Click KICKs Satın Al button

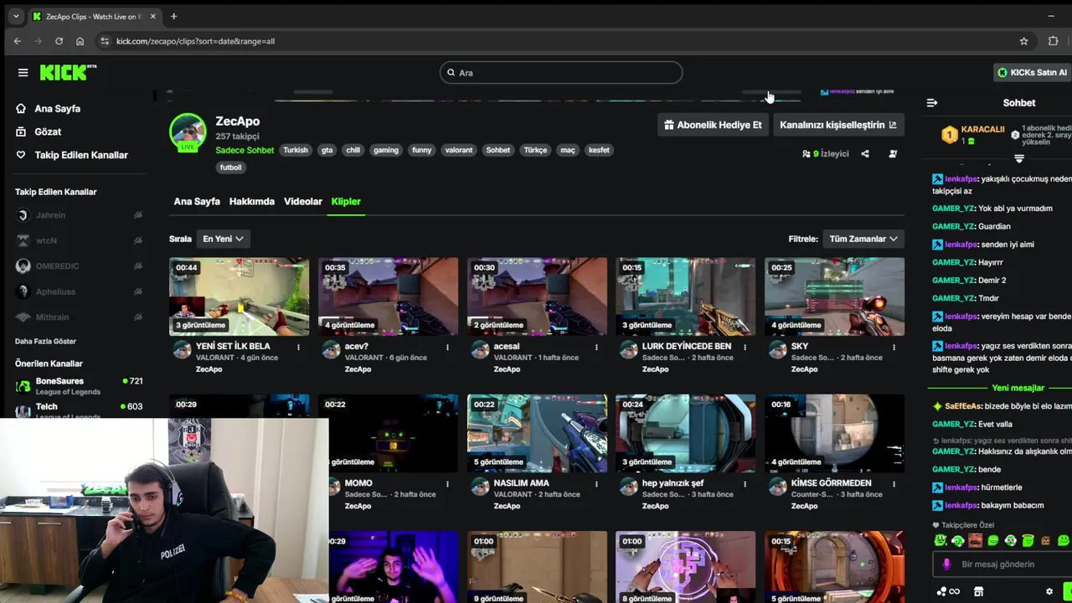(x=1032, y=73)
